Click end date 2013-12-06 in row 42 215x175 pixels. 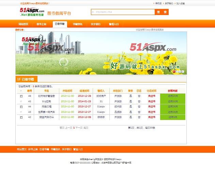85,117
